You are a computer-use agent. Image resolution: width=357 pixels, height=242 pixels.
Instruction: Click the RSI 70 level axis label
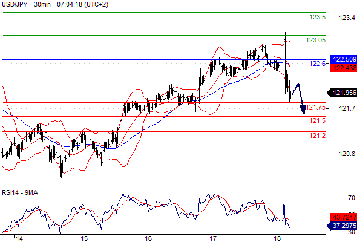(x=352, y=198)
